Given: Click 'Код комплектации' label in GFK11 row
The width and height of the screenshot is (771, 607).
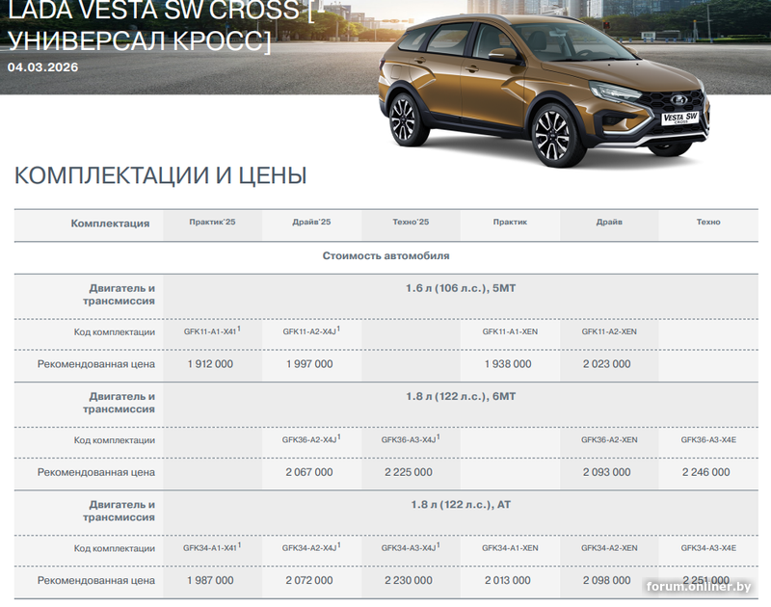Looking at the screenshot, I should (115, 332).
